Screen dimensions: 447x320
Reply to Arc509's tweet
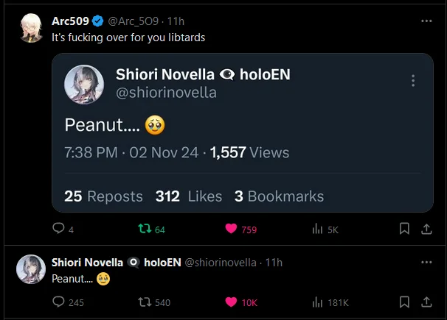(58, 229)
